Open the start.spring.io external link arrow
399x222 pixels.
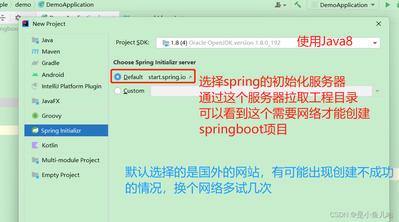tap(190, 77)
